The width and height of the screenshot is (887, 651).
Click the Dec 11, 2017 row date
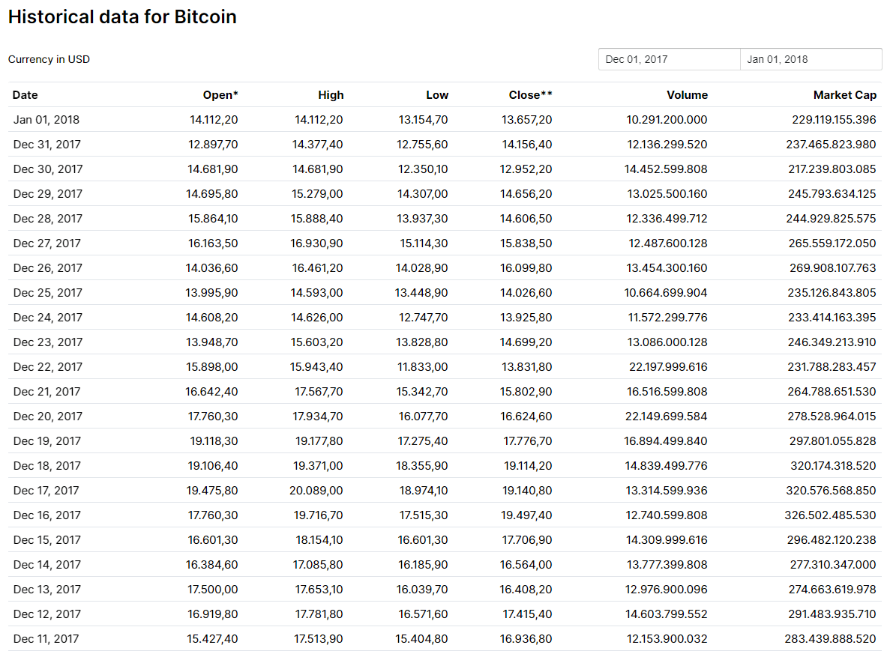(46, 639)
